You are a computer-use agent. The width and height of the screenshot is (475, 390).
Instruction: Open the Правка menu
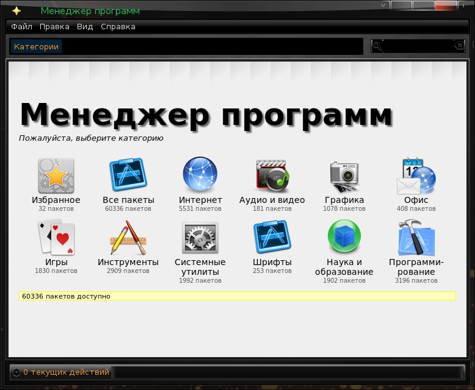54,27
